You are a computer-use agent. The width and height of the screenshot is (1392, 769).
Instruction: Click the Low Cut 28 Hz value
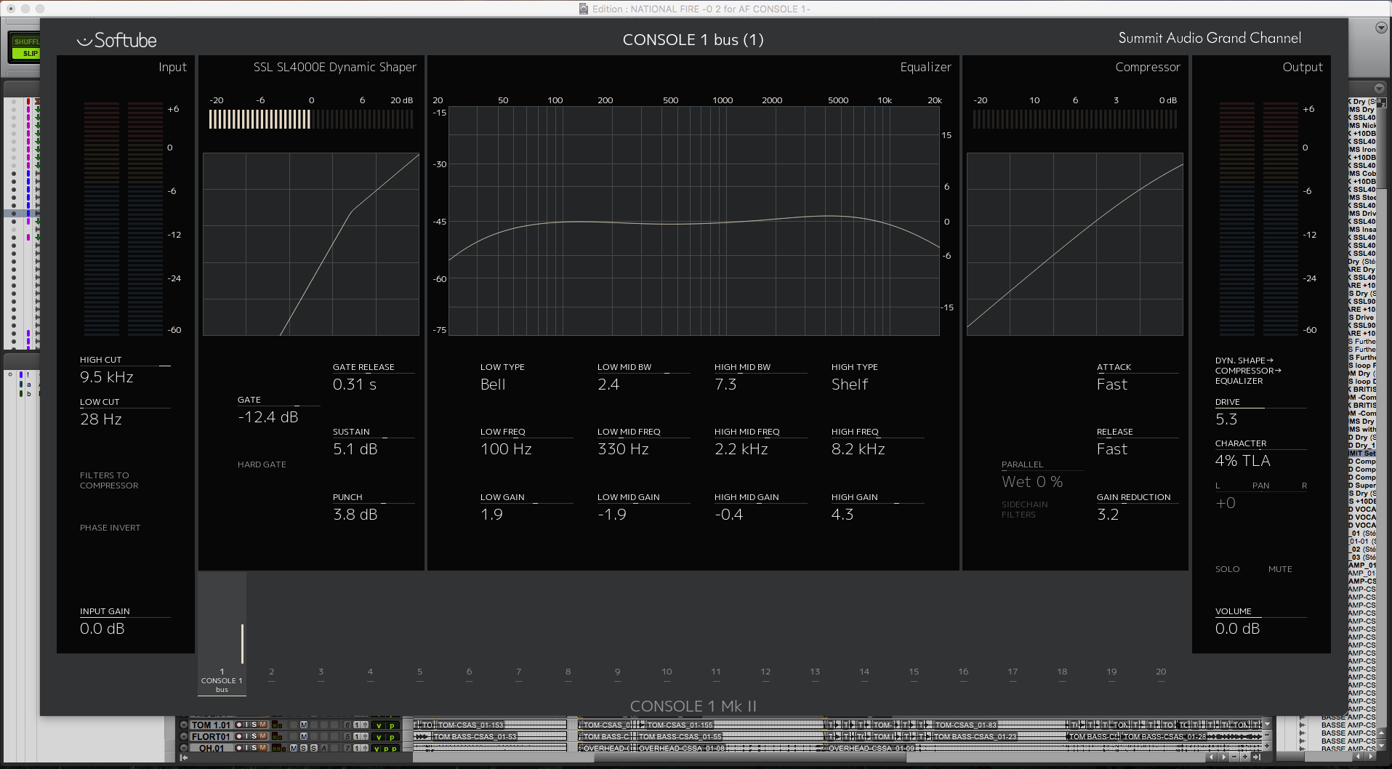click(101, 419)
